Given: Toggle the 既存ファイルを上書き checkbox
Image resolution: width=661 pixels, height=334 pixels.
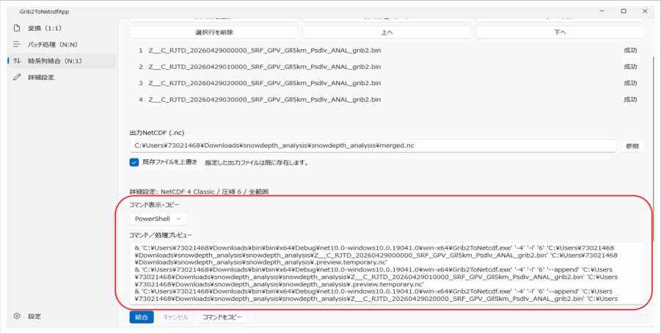Looking at the screenshot, I should point(134,162).
